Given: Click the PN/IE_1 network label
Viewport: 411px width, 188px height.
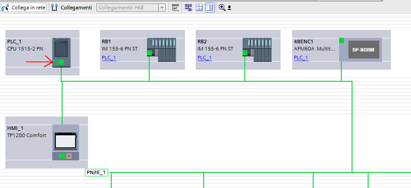Looking at the screenshot, I should click(x=96, y=172).
